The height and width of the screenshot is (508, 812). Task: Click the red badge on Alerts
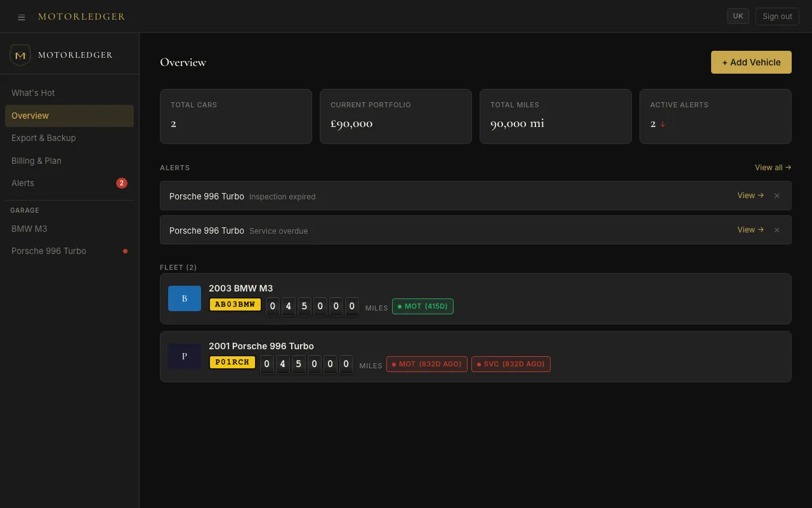pyautogui.click(x=122, y=183)
